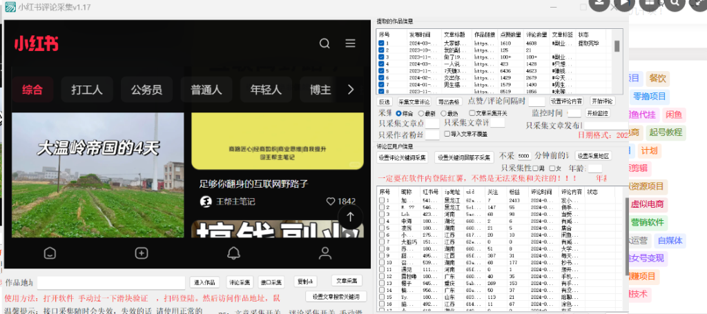The height and width of the screenshot is (314, 707).
Task: Click the red 小红书 logo
Action: tap(36, 43)
